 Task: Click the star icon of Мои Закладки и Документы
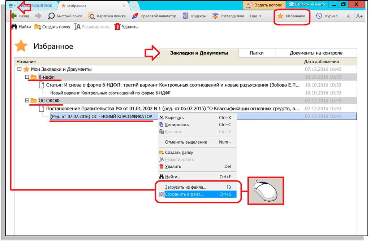point(26,69)
